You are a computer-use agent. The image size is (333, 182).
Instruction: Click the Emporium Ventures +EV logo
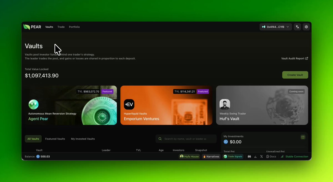point(129,104)
